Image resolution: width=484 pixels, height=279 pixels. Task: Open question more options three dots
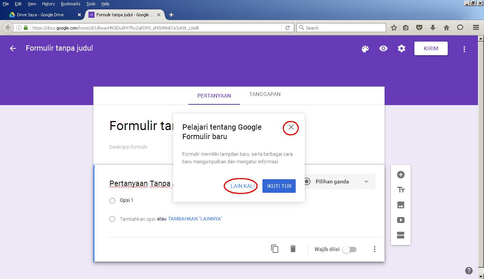(375, 249)
